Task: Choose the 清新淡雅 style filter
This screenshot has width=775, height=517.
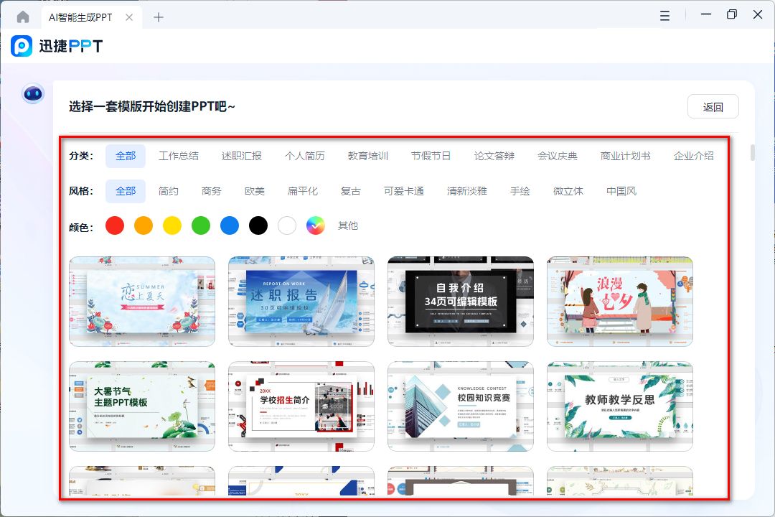Action: pos(467,191)
